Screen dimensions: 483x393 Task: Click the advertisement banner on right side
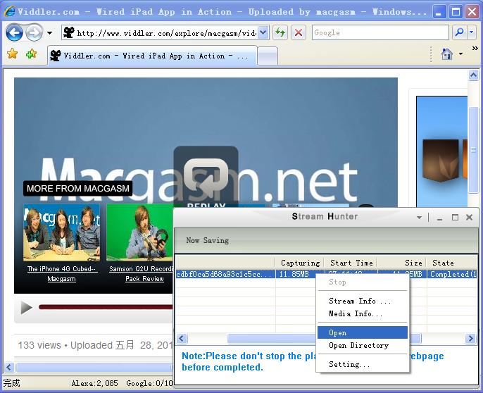[x=441, y=151]
